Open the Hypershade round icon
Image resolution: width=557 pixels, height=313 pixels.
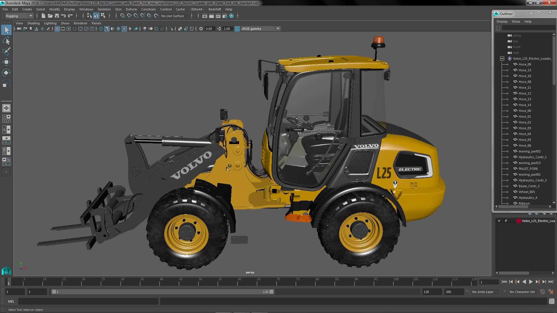pos(232,16)
